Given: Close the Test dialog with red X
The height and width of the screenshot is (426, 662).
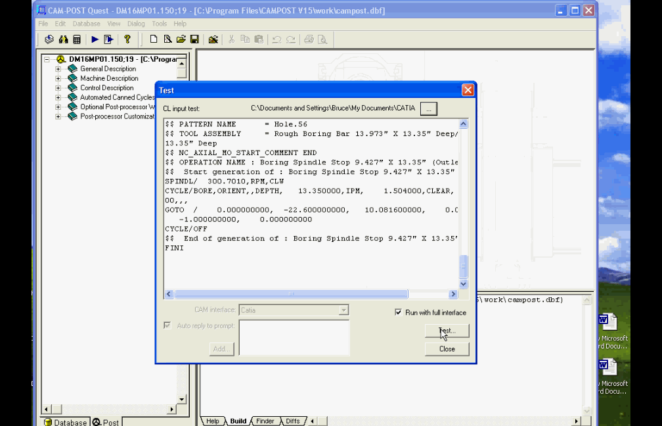Looking at the screenshot, I should click(468, 90).
